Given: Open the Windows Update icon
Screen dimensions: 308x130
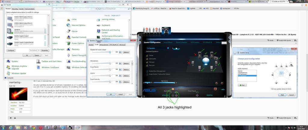Looking at the screenshot, I should click(x=8, y=73).
